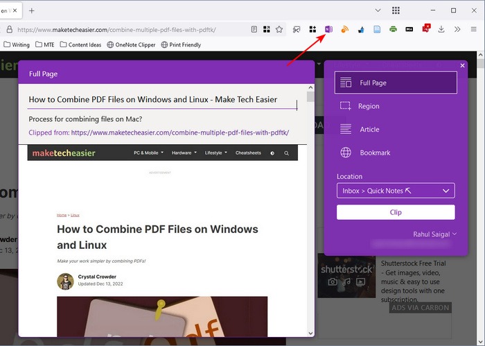This screenshot has width=485, height=346.
Task: Open the green printer extension icon
Action: pos(393,29)
